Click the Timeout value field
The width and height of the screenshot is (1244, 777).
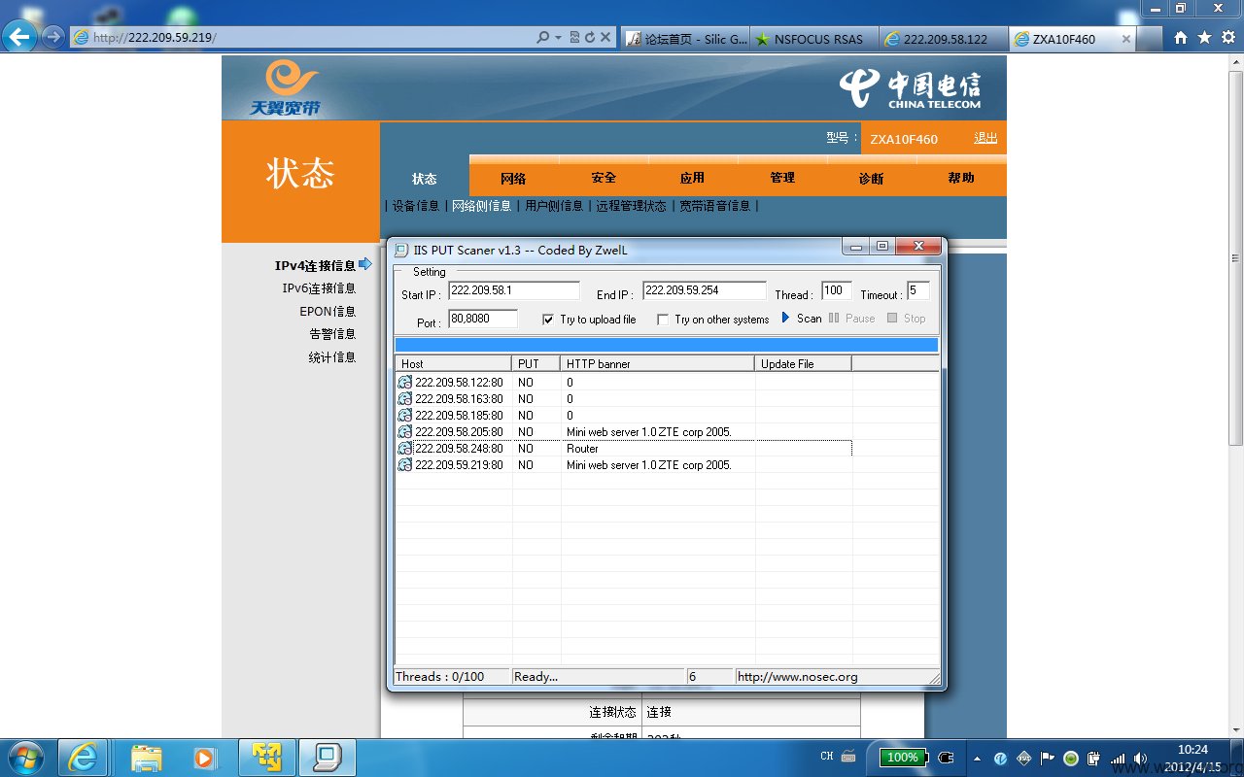[918, 291]
